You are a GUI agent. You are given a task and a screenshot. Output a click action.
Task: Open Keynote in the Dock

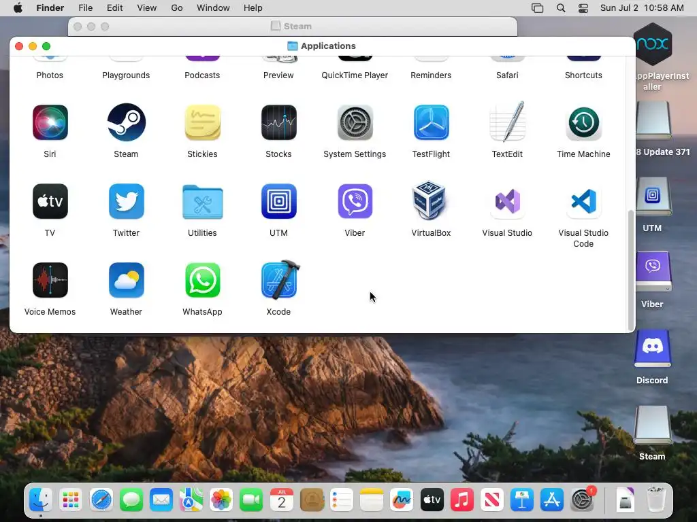[x=522, y=500]
